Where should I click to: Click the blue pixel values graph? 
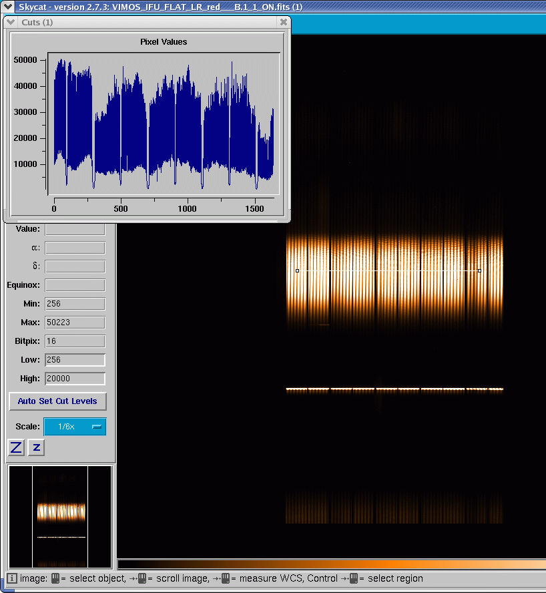164,125
